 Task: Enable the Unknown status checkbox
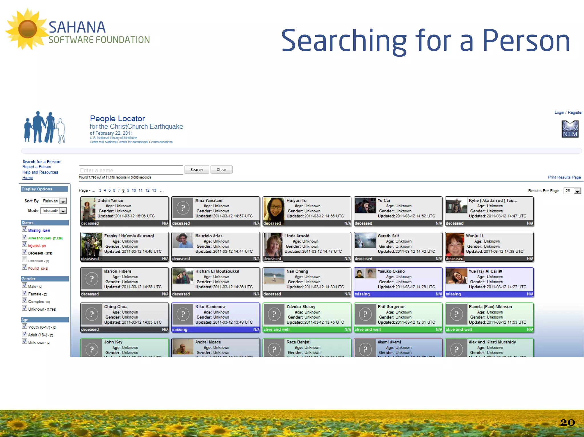click(25, 260)
